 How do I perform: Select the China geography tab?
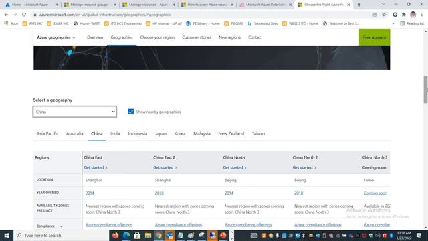pos(96,133)
